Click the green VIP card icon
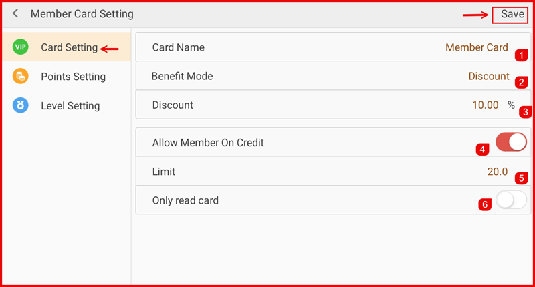Image resolution: width=535 pixels, height=287 pixels. tap(20, 47)
